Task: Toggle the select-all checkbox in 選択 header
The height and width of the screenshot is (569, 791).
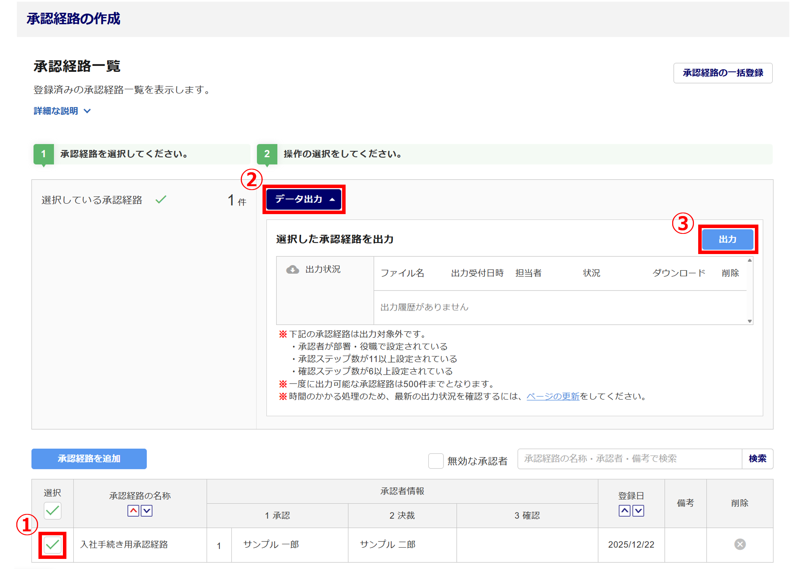Action: (x=52, y=511)
